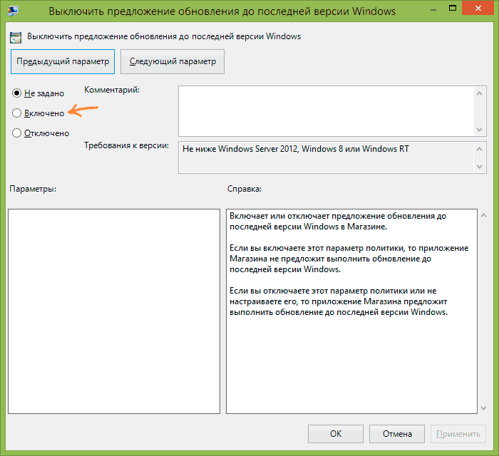Click the "Применить" button

(458, 434)
